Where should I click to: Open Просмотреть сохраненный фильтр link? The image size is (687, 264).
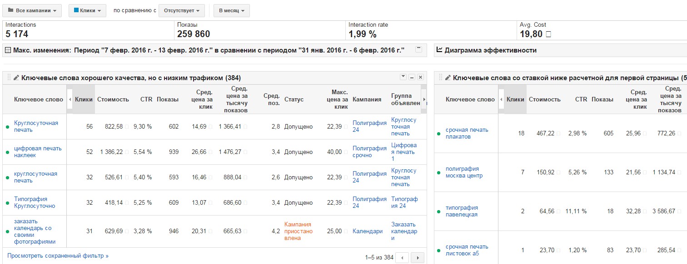pyautogui.click(x=58, y=256)
